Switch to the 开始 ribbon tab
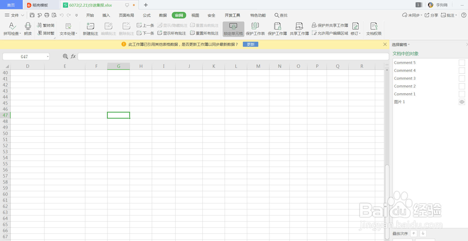The image size is (468, 241). [x=90, y=15]
